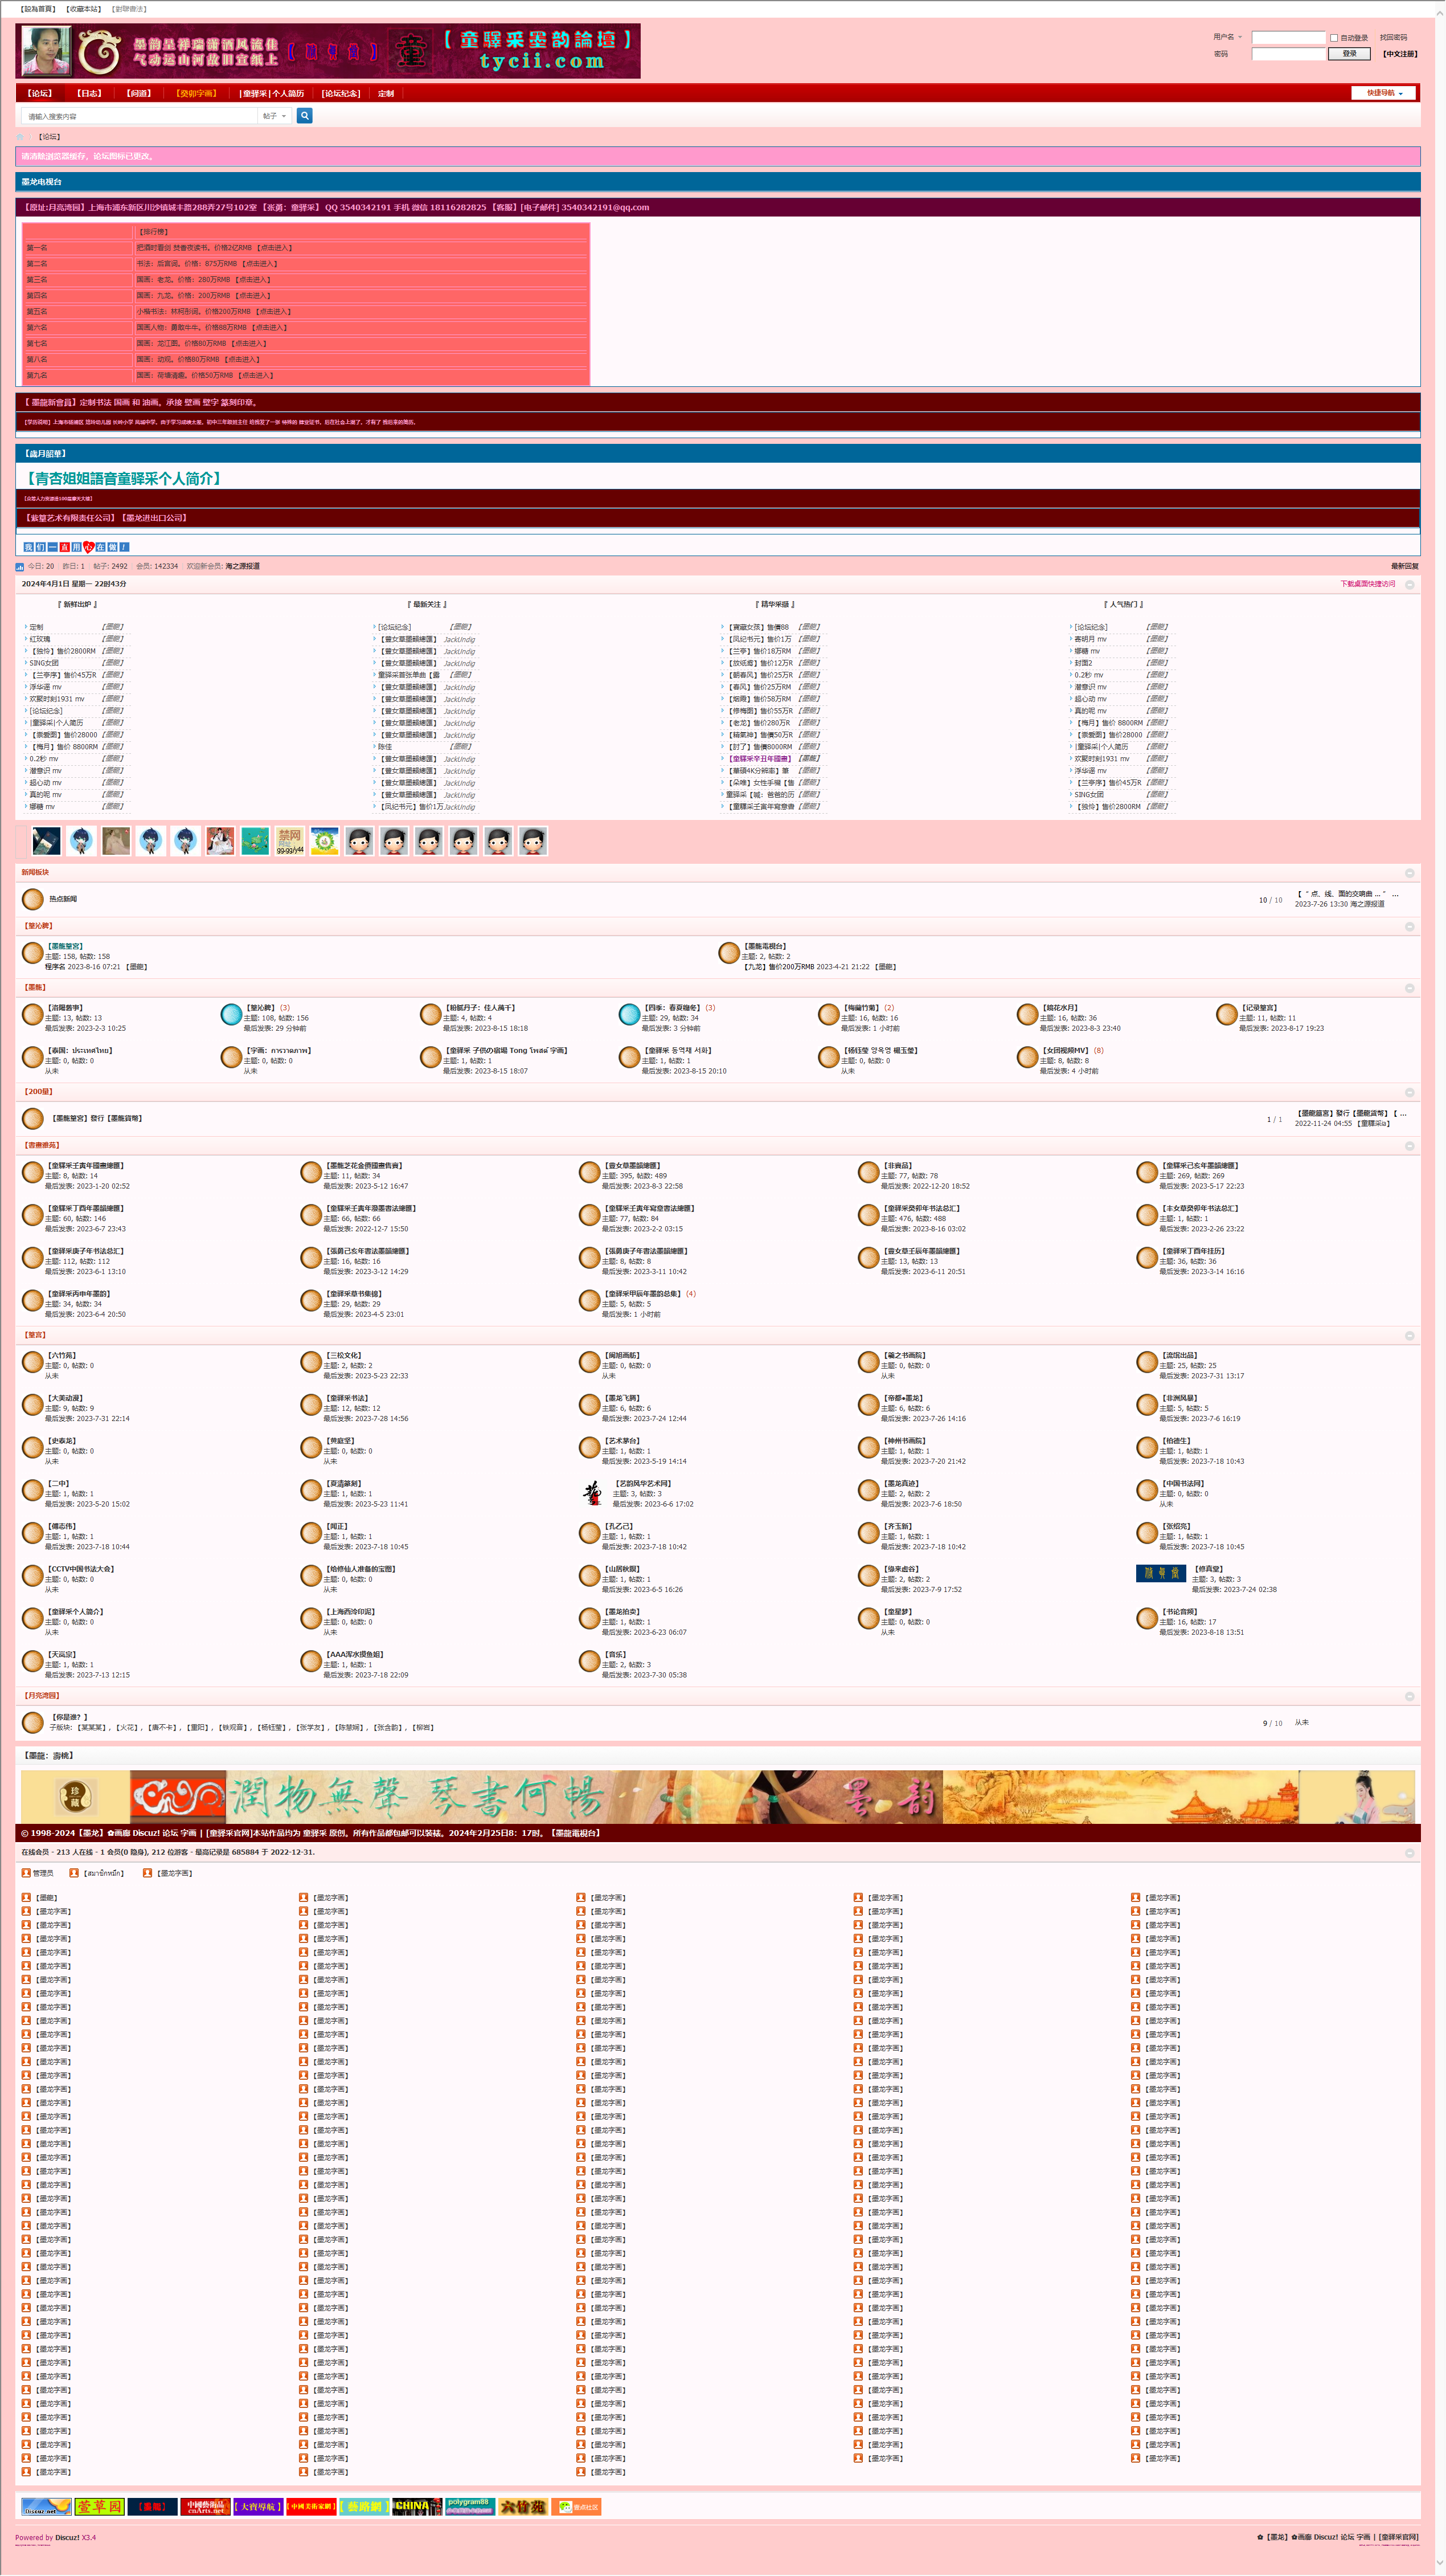Click the red calligraphy icon beside 【艺韵风华艺术网】
The height and width of the screenshot is (2576, 1446).
592,1493
